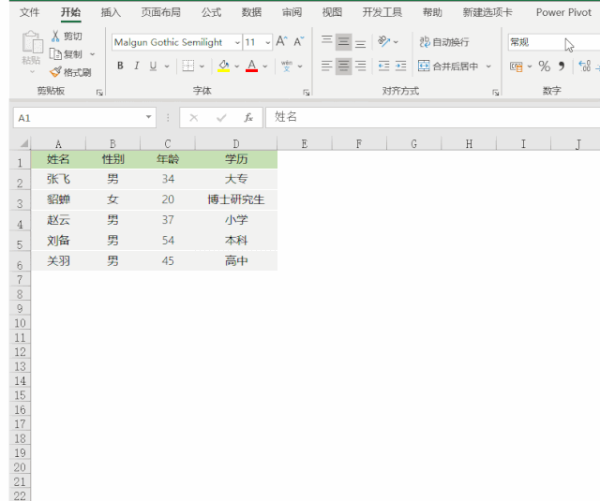The image size is (600, 501).
Task: Toggle Bold formatting
Action: (120, 66)
